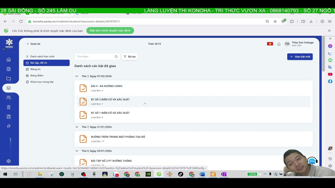Open the Windows Start button

(5, 174)
